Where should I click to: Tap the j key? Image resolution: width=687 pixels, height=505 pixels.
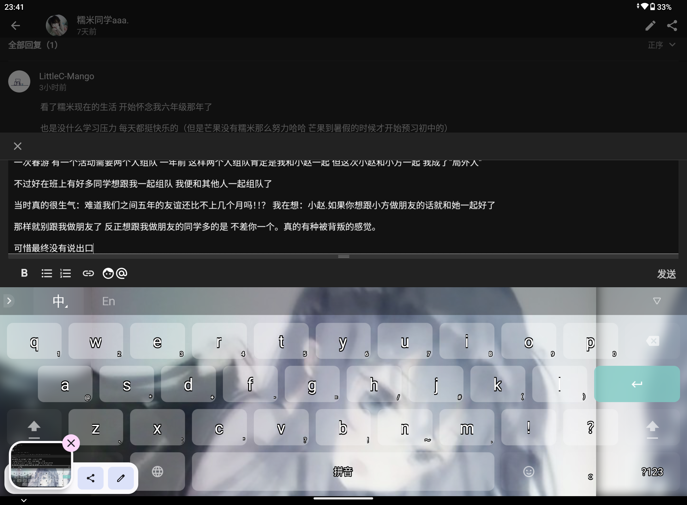click(436, 384)
